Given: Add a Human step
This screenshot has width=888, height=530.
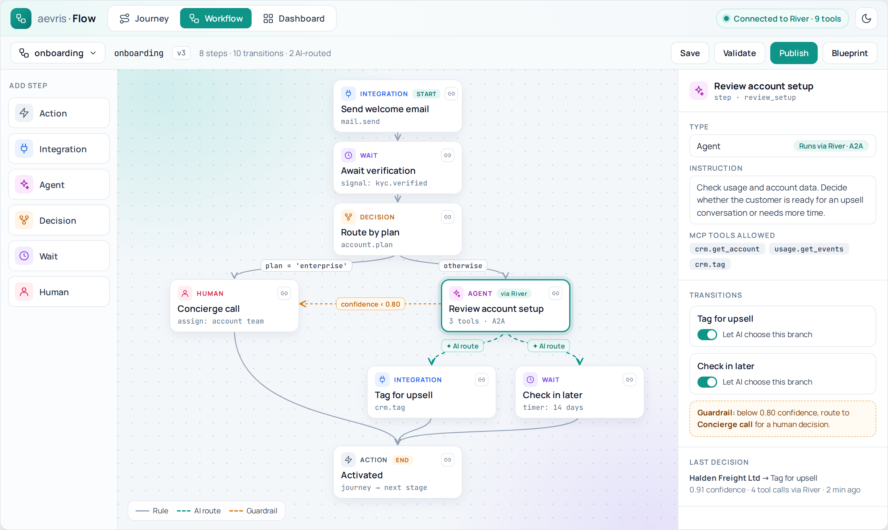Looking at the screenshot, I should click(59, 292).
